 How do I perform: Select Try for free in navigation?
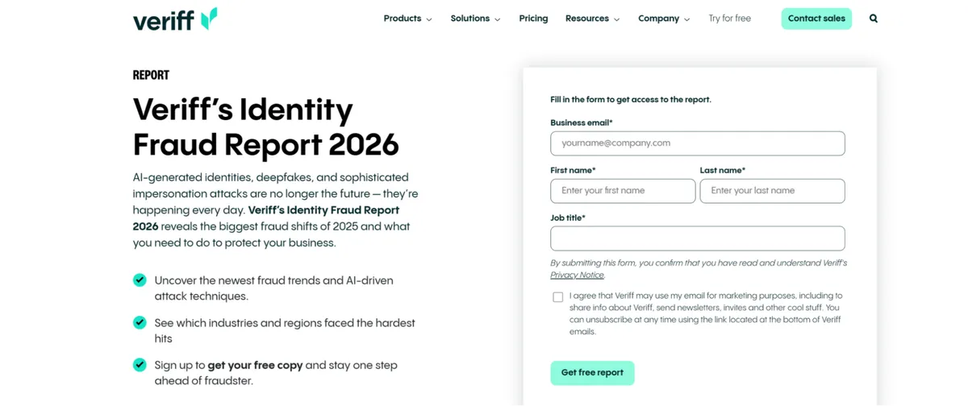[x=729, y=19]
